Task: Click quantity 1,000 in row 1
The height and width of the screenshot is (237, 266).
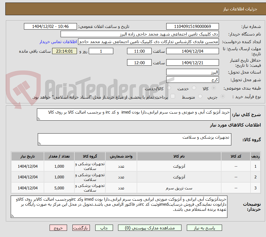Action: (x=59, y=167)
